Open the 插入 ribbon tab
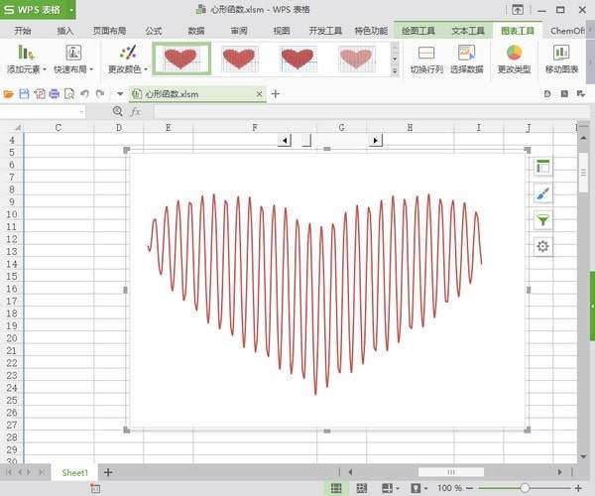This screenshot has width=595, height=496. coord(65,31)
